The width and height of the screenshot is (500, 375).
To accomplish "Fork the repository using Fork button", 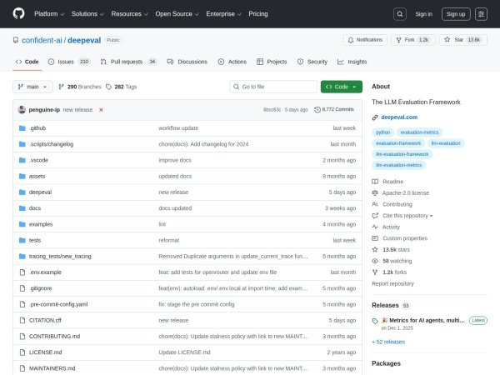I will tap(413, 40).
